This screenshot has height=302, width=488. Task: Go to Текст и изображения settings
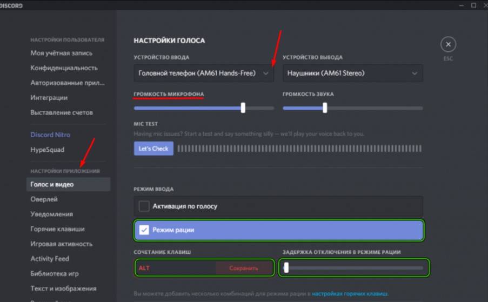pyautogui.click(x=63, y=288)
